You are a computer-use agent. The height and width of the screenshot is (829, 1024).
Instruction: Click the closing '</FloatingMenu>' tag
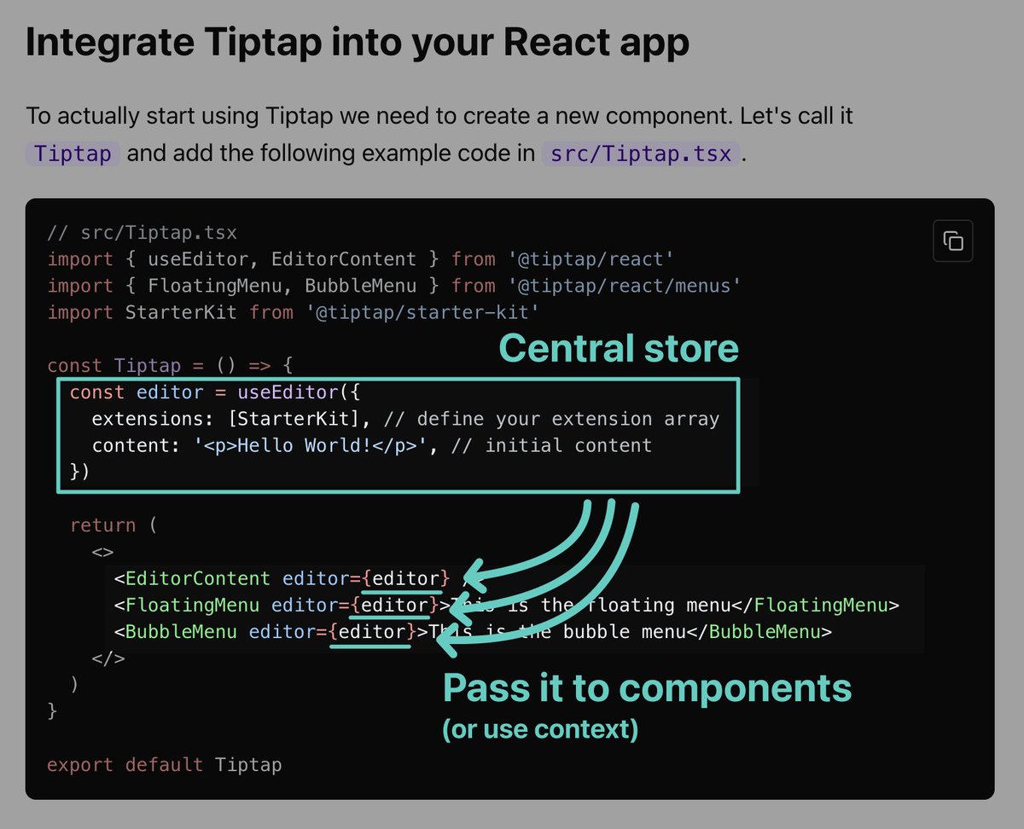coord(816,606)
